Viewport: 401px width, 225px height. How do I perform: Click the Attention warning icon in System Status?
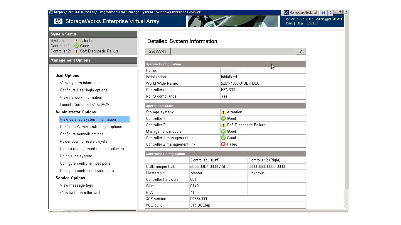tap(77, 41)
